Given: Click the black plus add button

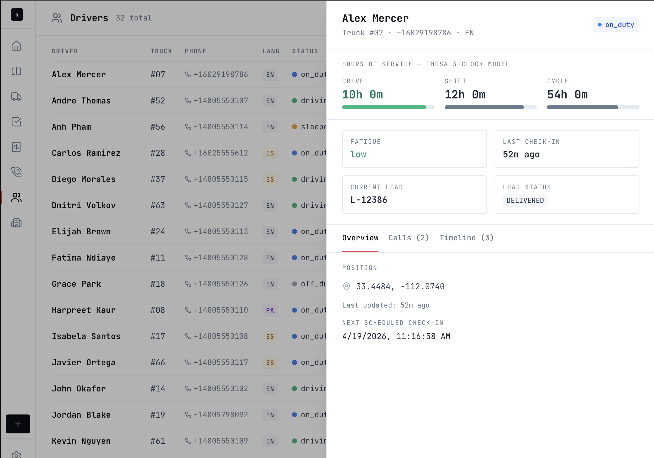Looking at the screenshot, I should [18, 424].
